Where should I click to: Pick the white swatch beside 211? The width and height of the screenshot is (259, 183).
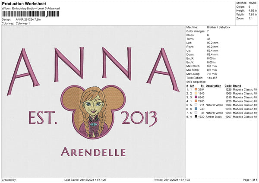196,105
